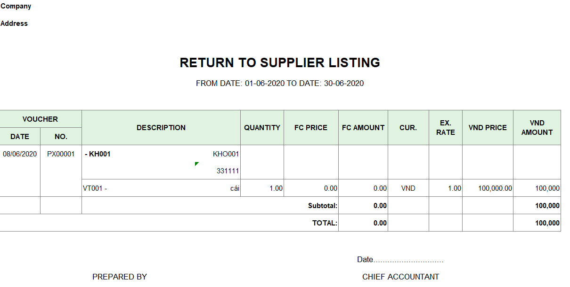Select the VOUCHER column header
This screenshot has width=570, height=287.
click(x=41, y=119)
